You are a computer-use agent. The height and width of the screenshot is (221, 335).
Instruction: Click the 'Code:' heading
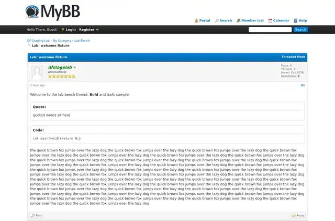[38, 130]
